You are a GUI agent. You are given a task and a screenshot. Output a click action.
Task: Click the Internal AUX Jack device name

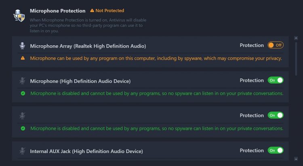point(86,151)
